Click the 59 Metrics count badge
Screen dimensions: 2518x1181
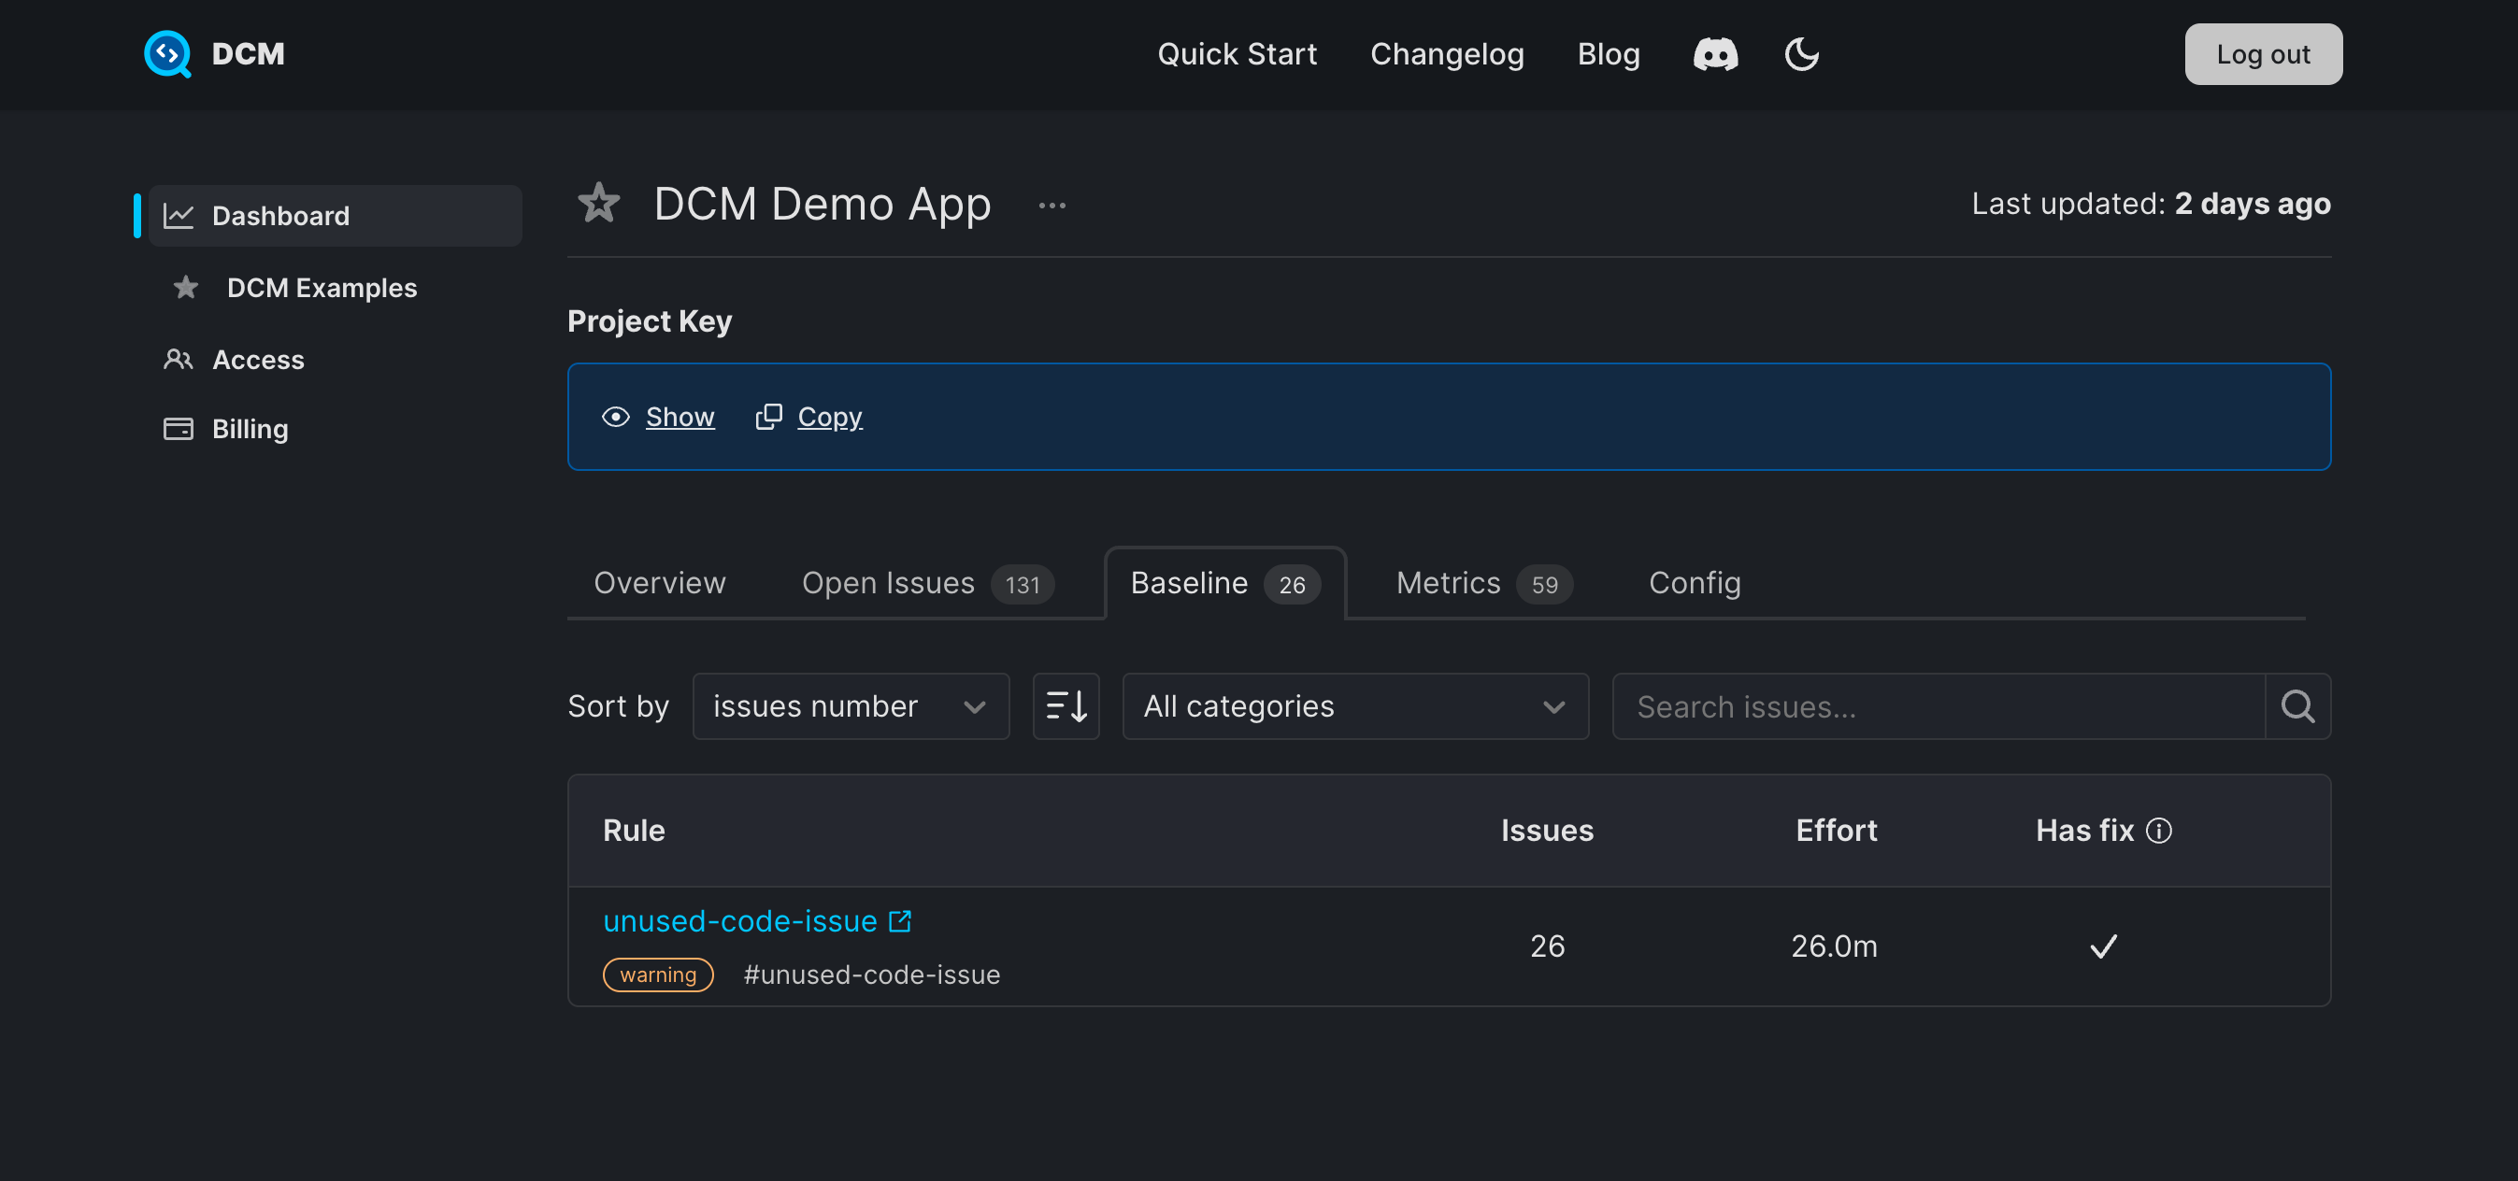(x=1544, y=584)
